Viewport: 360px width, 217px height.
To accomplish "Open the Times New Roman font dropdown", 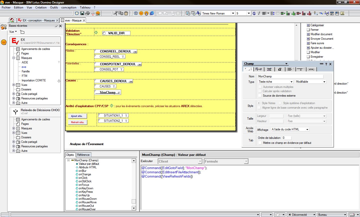I will [x=233, y=13].
